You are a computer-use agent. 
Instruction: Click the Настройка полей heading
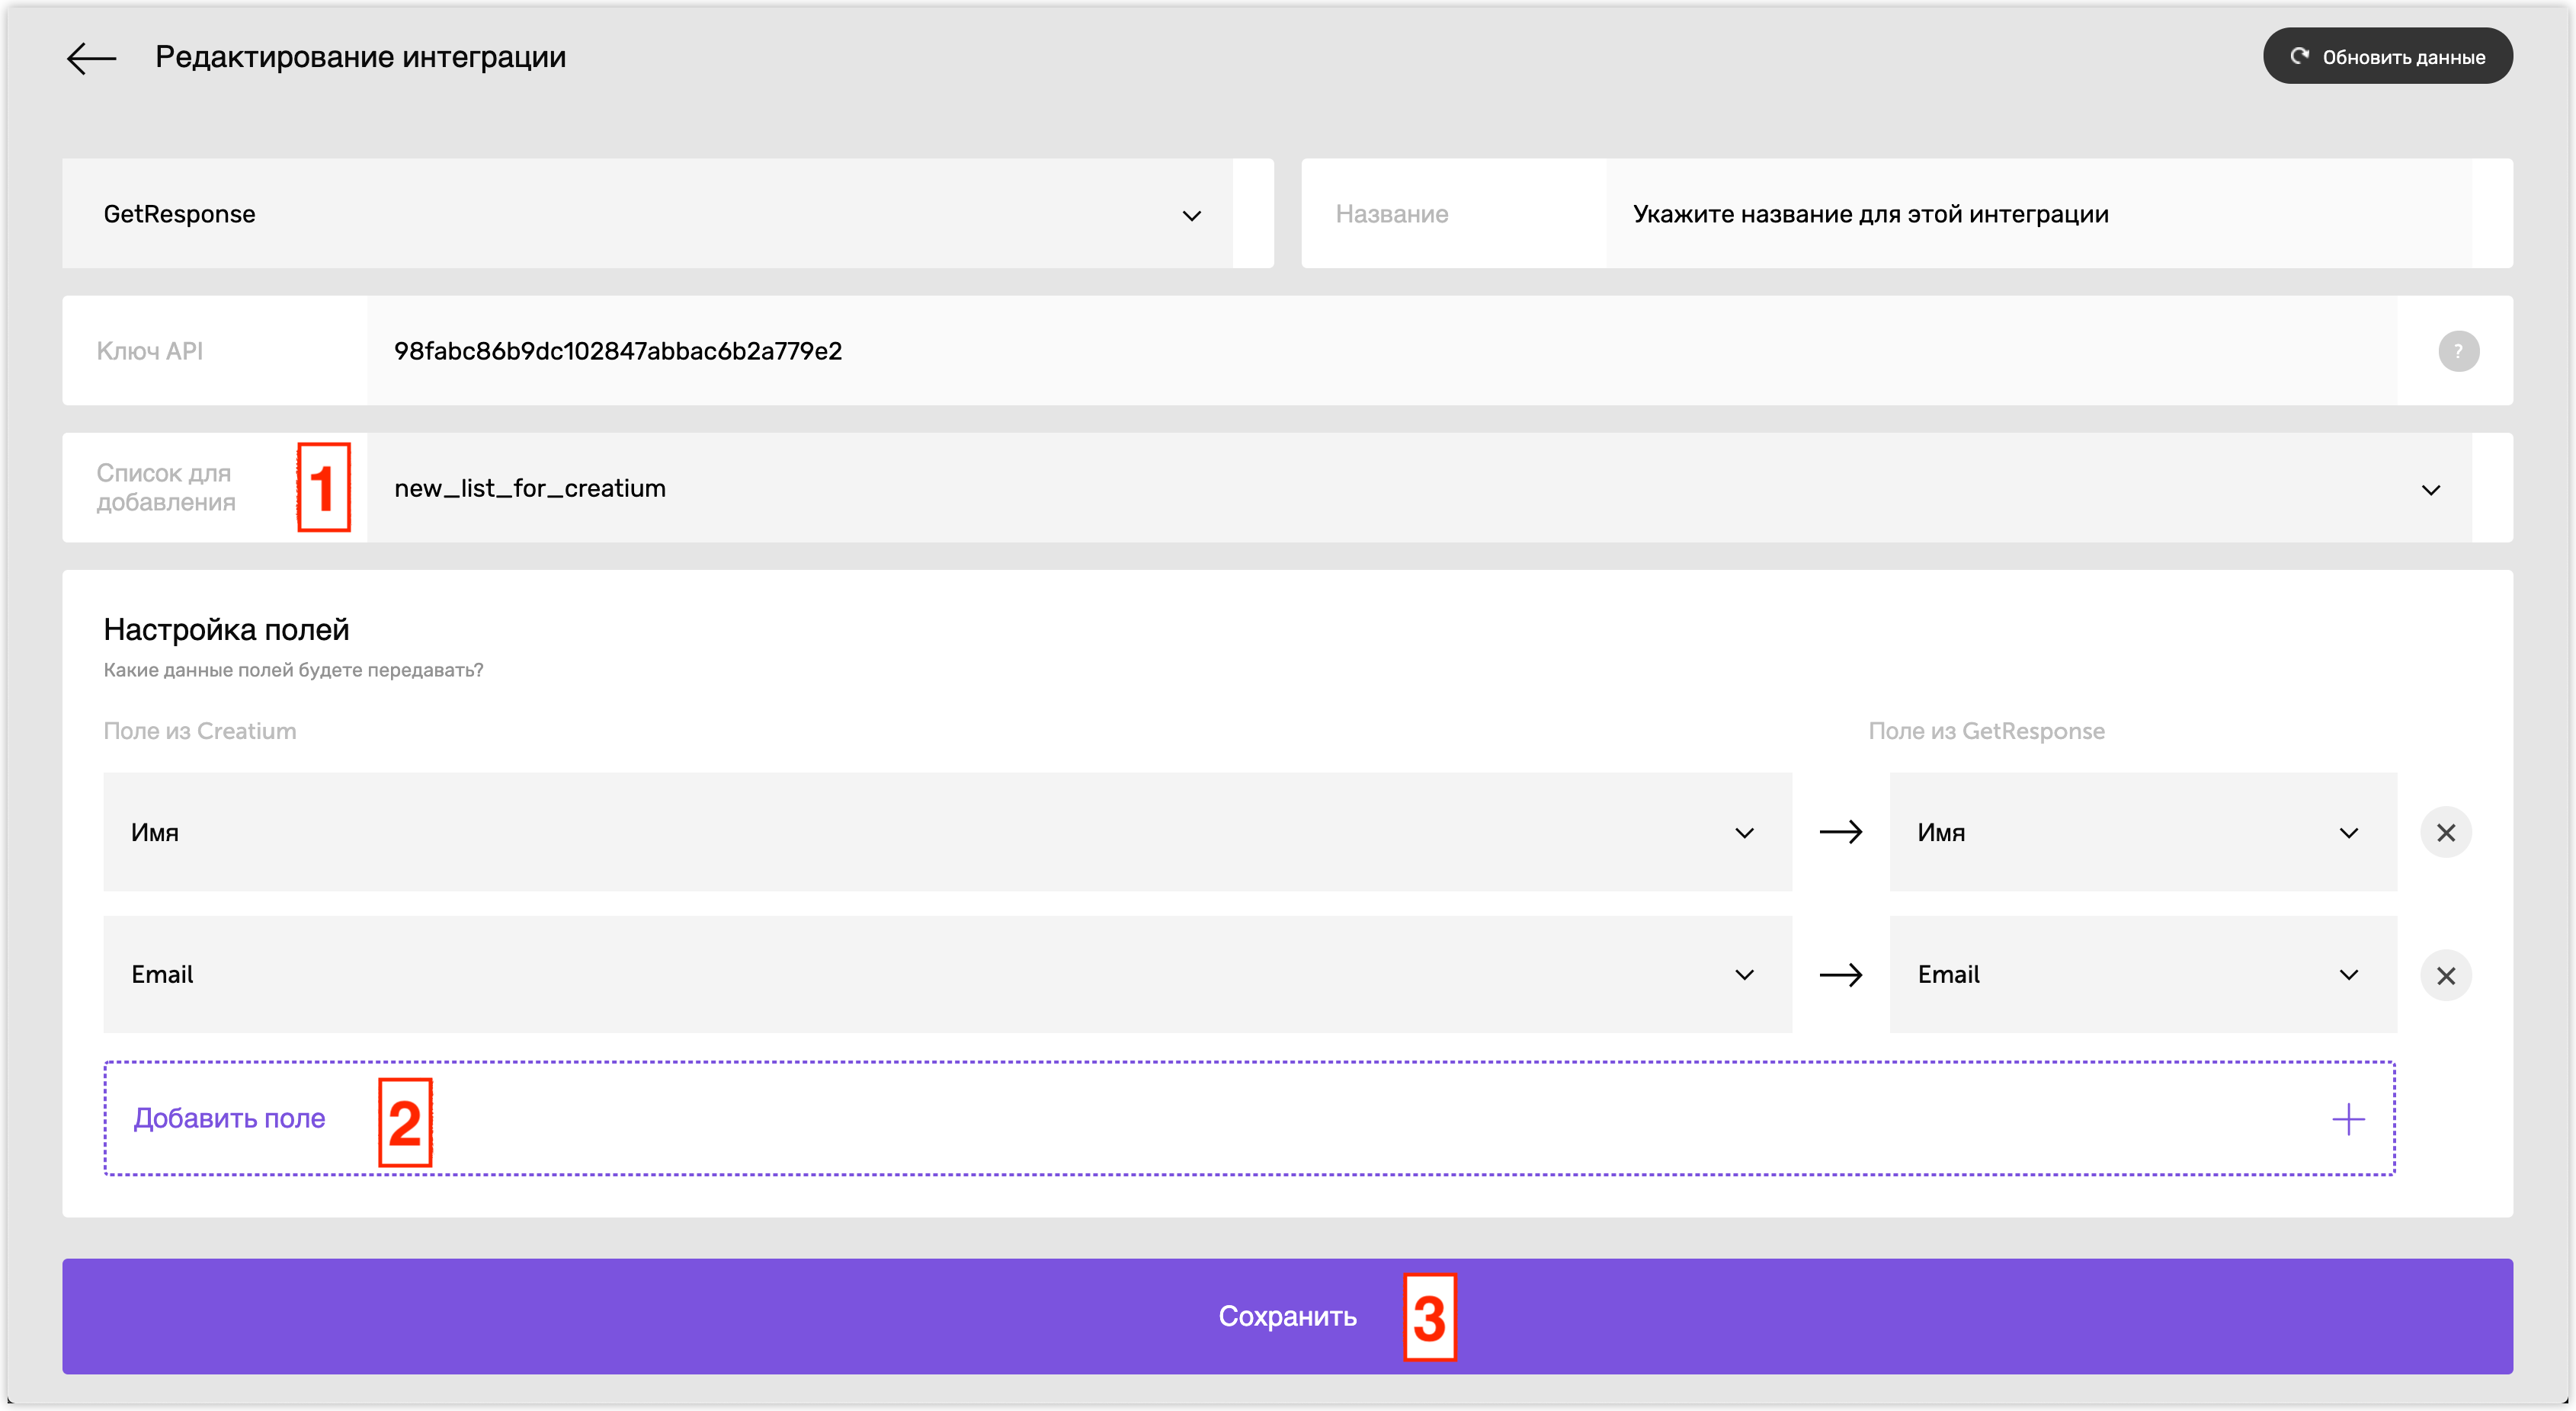(x=226, y=629)
